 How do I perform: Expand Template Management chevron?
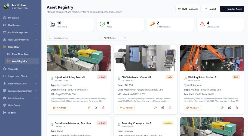click(36, 91)
